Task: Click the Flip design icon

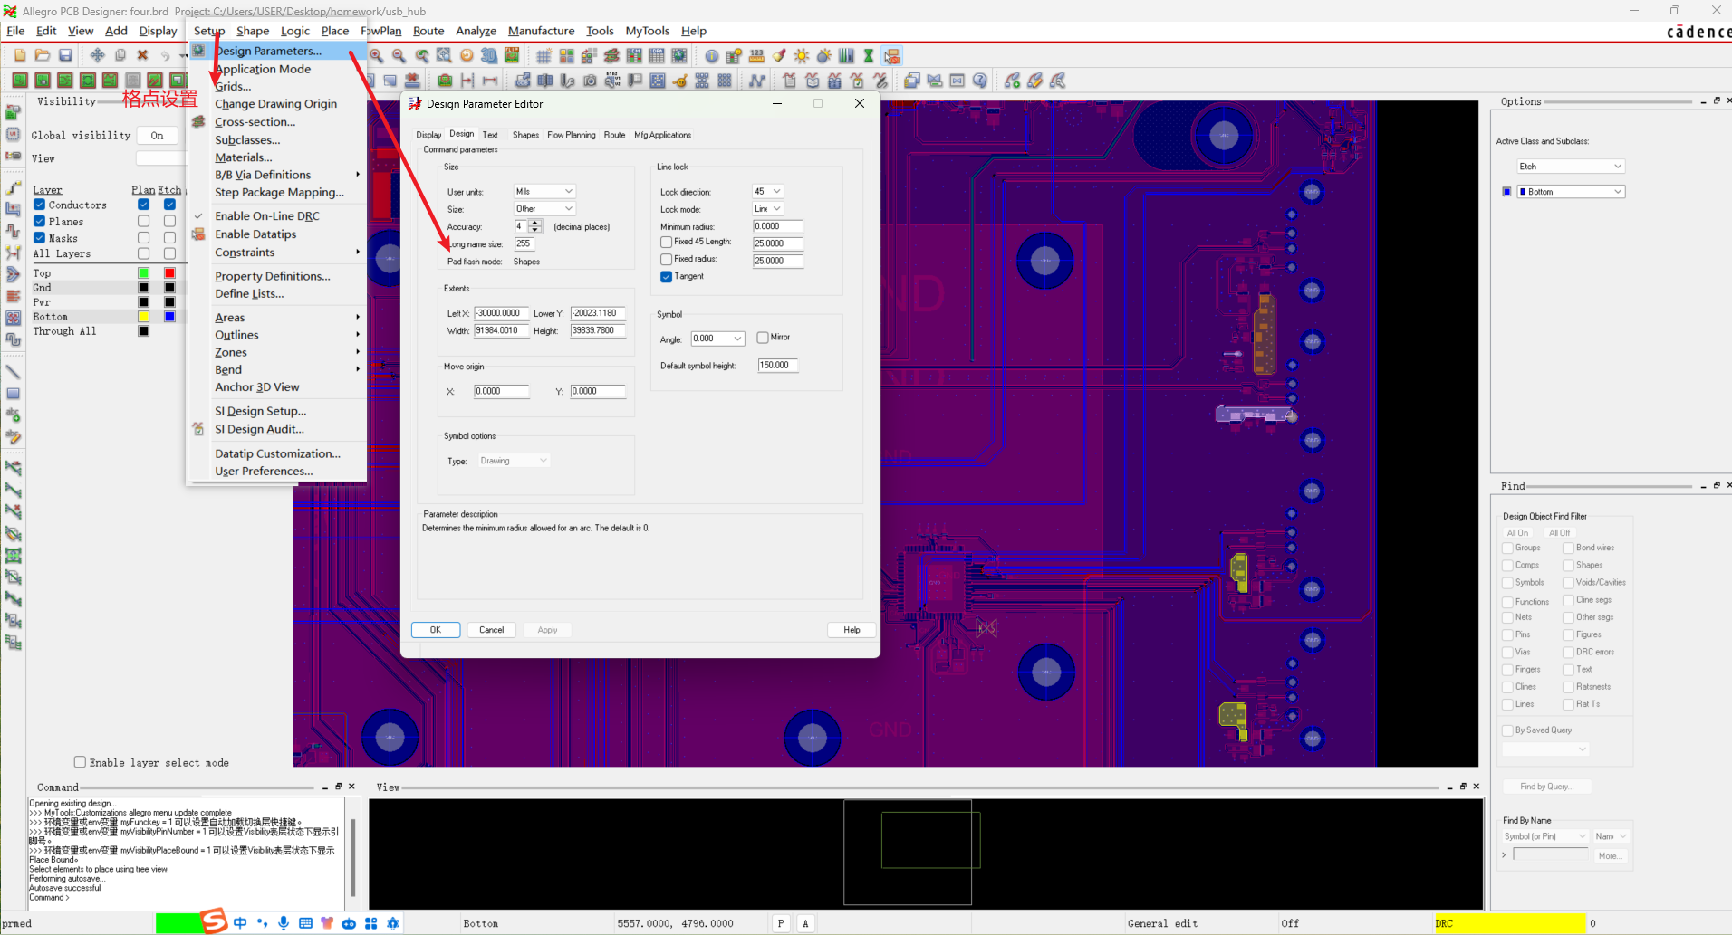Action: coord(512,55)
